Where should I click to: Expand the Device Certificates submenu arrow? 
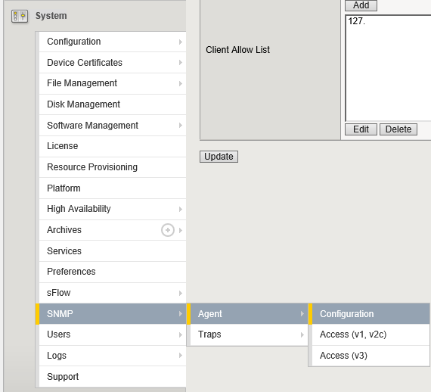pyautogui.click(x=180, y=63)
